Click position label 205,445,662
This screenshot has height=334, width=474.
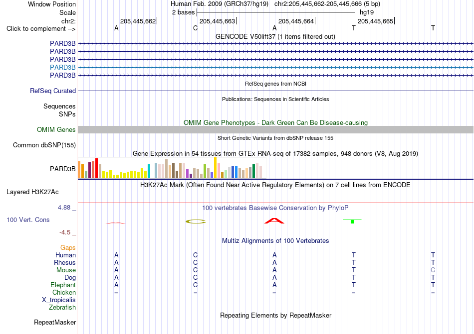click(138, 21)
